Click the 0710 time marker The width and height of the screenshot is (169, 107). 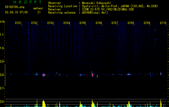click(163, 23)
